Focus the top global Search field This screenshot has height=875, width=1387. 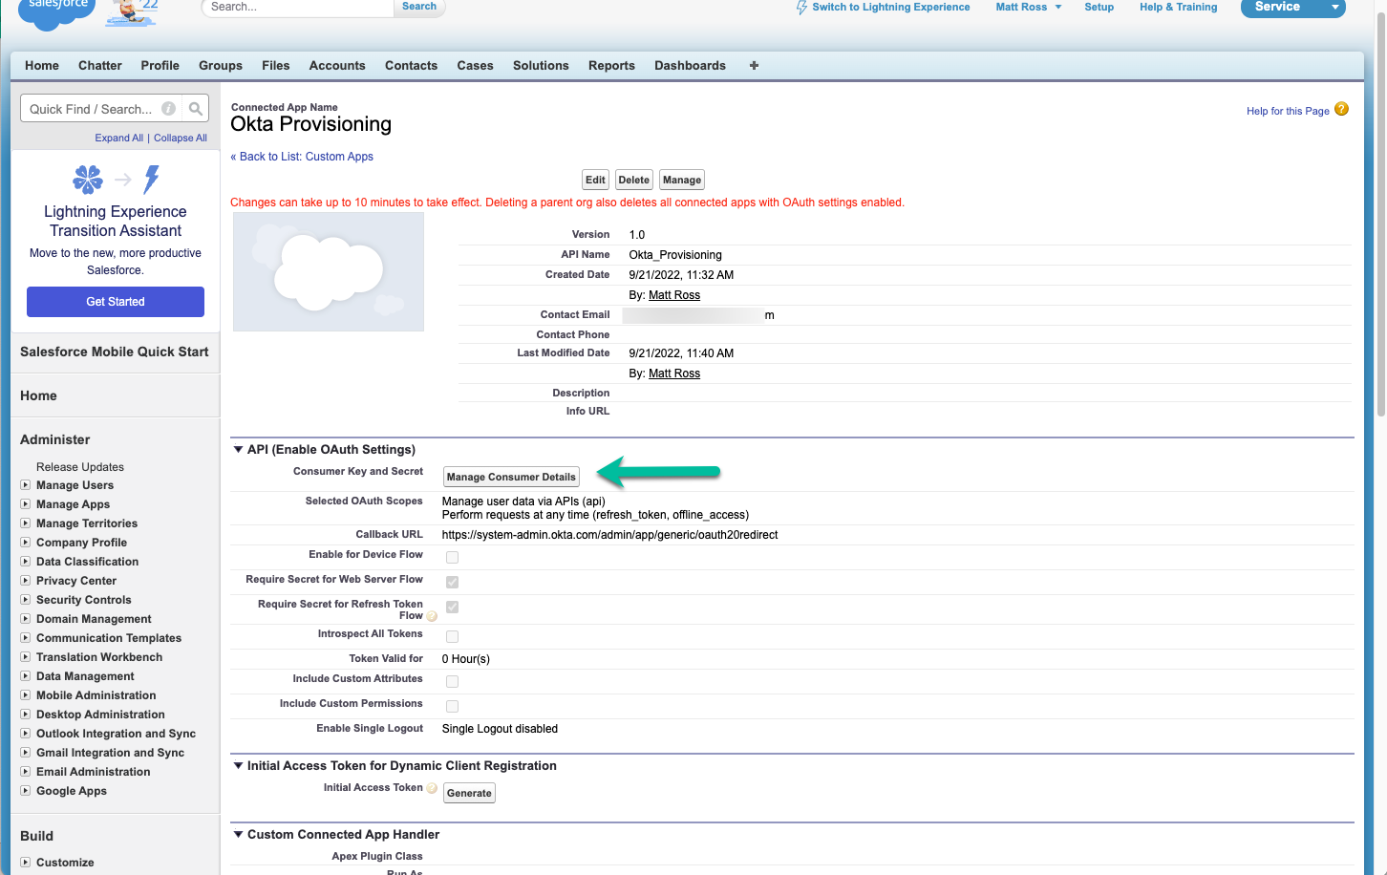pos(298,7)
